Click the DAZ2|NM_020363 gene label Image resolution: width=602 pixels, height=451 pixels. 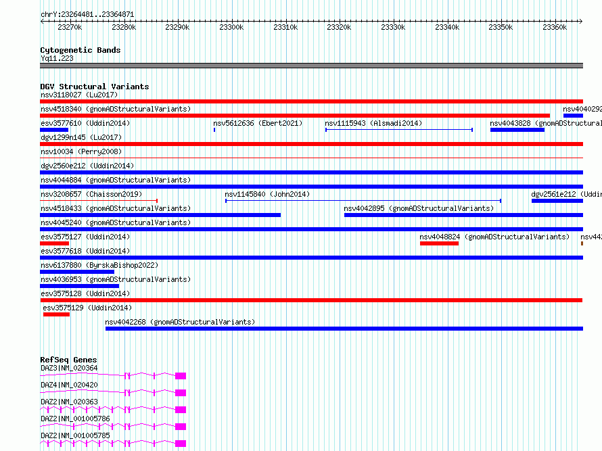(69, 402)
